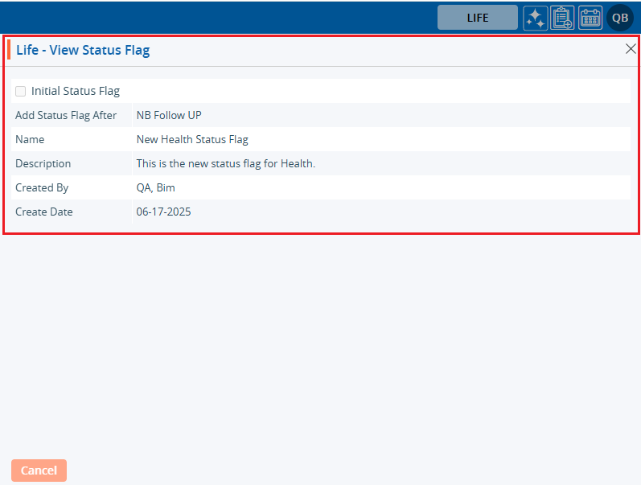Viewport: 641px width, 485px height.
Task: Click the status flag description text
Action: tap(225, 163)
